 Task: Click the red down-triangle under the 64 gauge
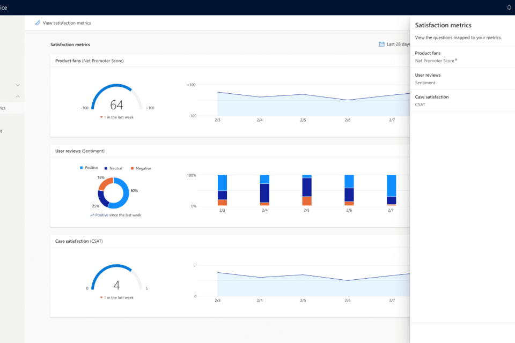(101, 117)
